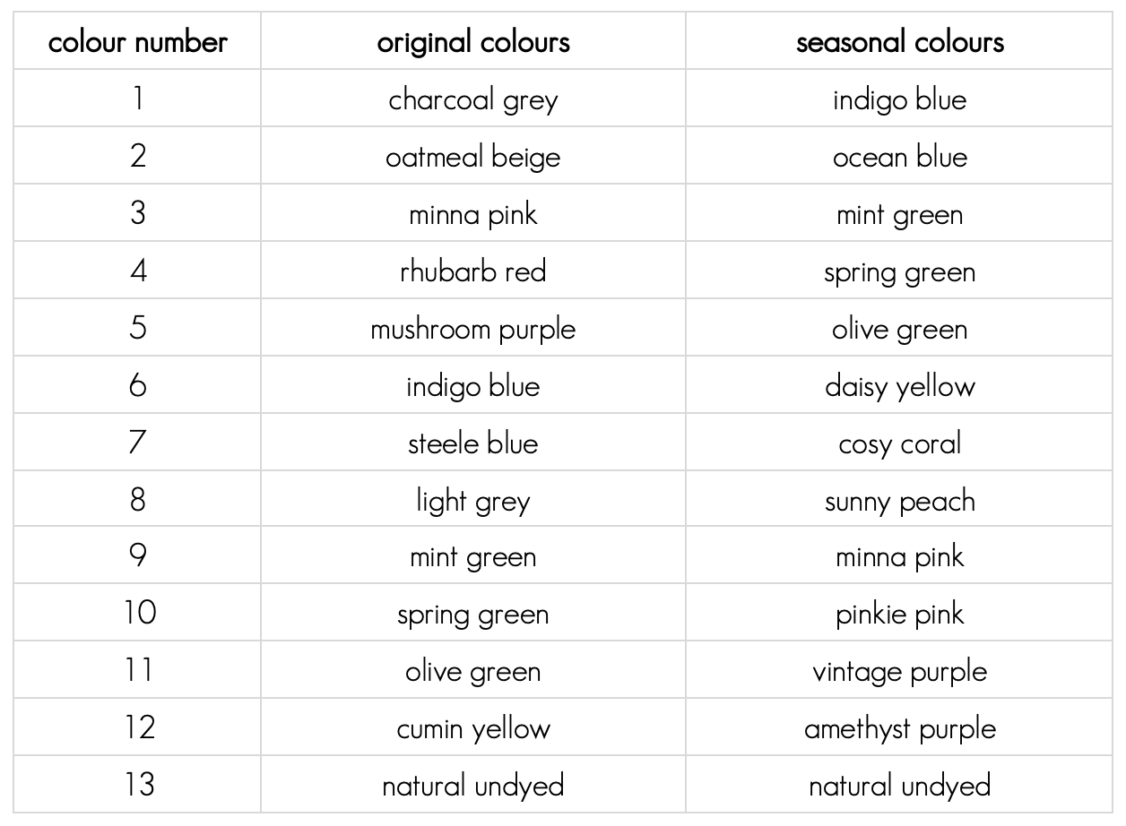Select 'natural undyed' in seasonal colours
This screenshot has width=1126, height=826.
899,785
